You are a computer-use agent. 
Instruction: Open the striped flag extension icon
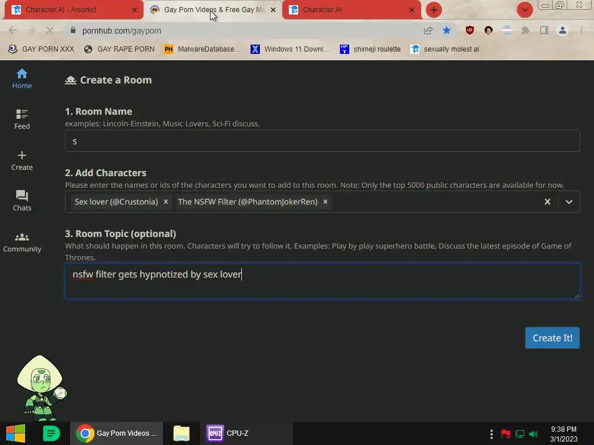click(x=507, y=30)
